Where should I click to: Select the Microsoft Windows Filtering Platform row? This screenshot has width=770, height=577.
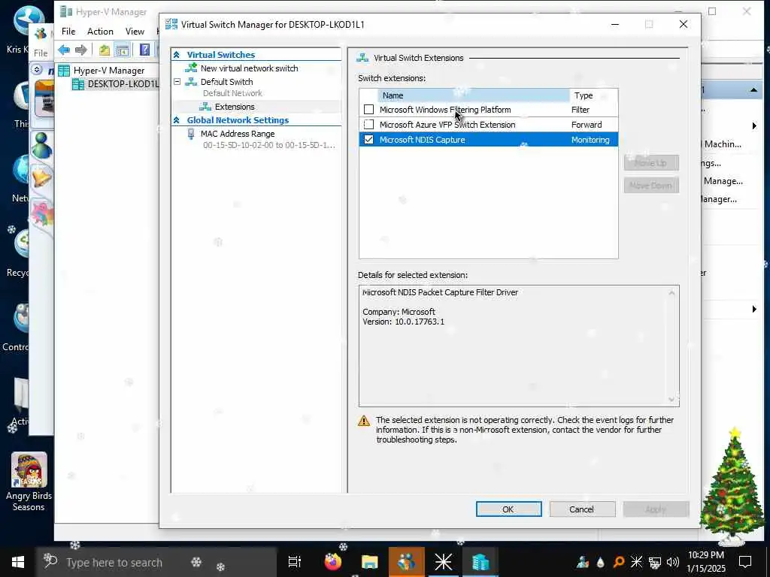[x=488, y=110]
